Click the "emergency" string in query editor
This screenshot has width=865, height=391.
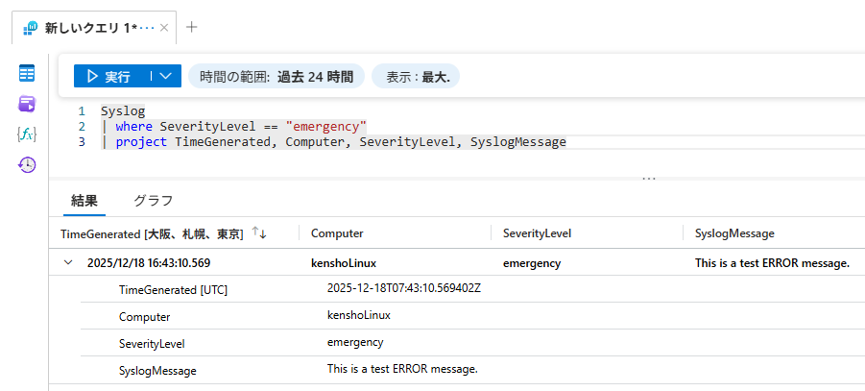[326, 127]
